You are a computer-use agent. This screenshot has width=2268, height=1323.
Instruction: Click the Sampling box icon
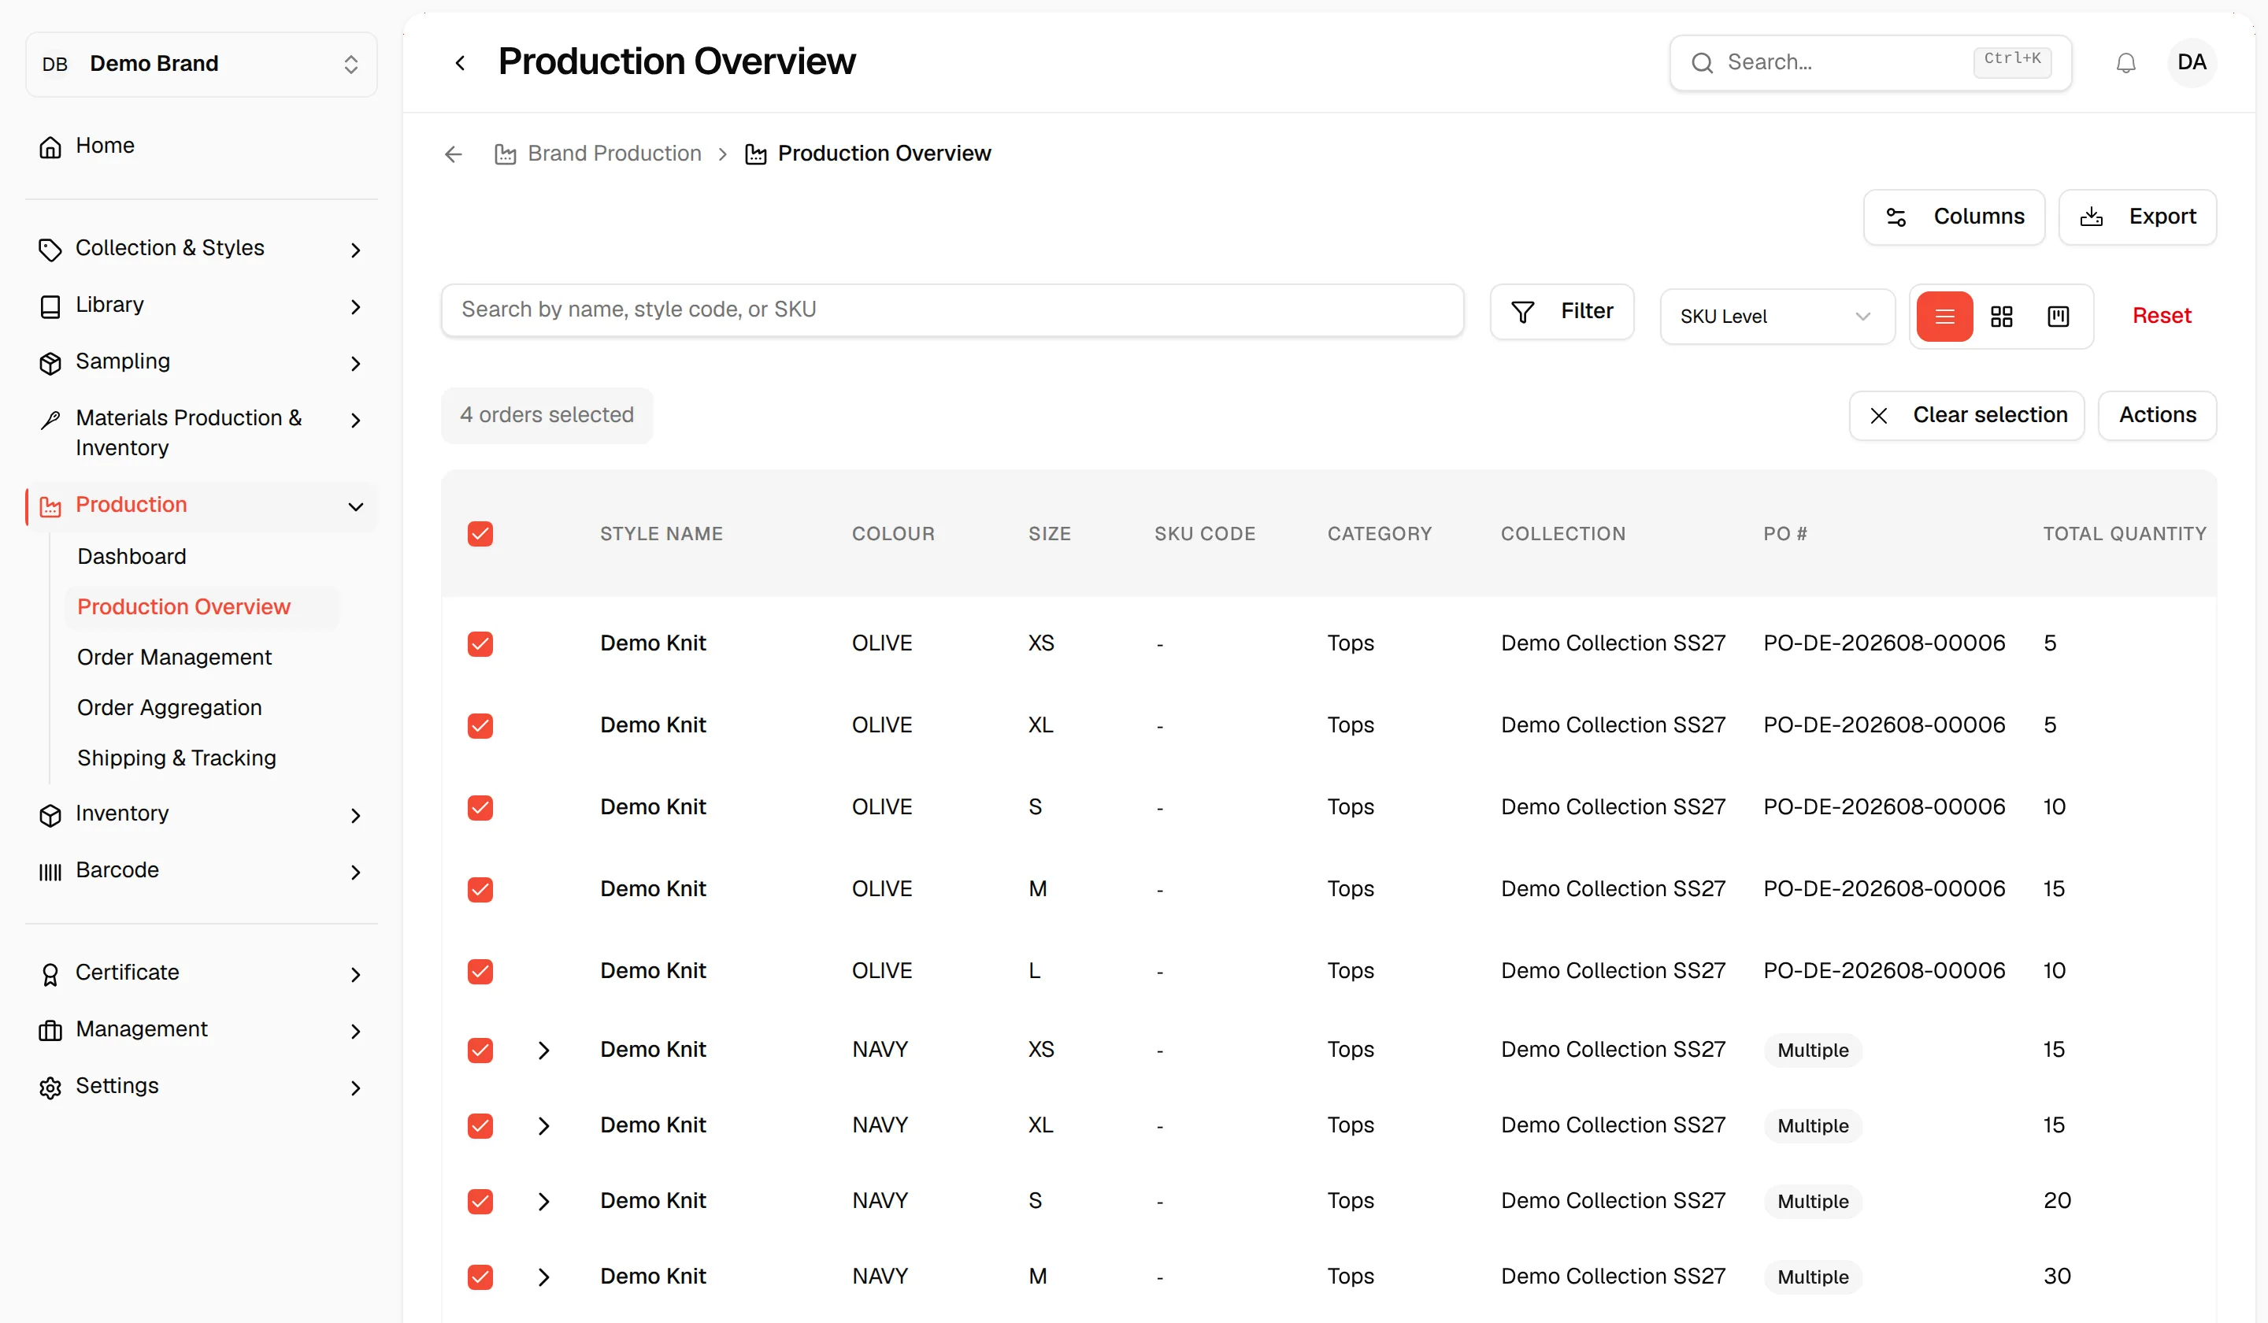50,363
